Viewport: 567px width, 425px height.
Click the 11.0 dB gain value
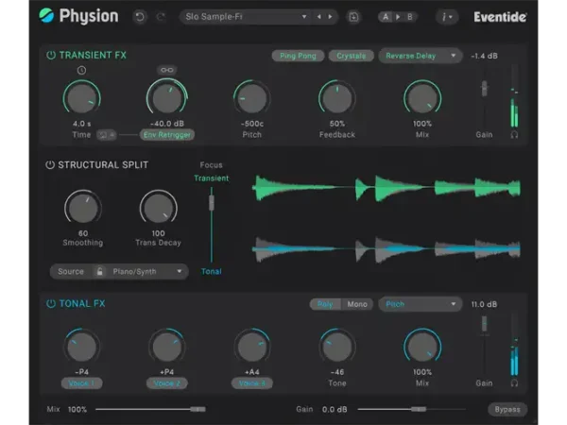(x=484, y=304)
